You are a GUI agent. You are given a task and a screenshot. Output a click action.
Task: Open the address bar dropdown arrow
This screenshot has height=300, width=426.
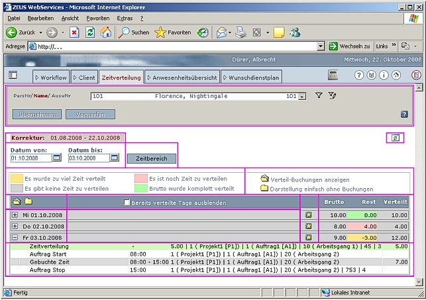[321, 46]
